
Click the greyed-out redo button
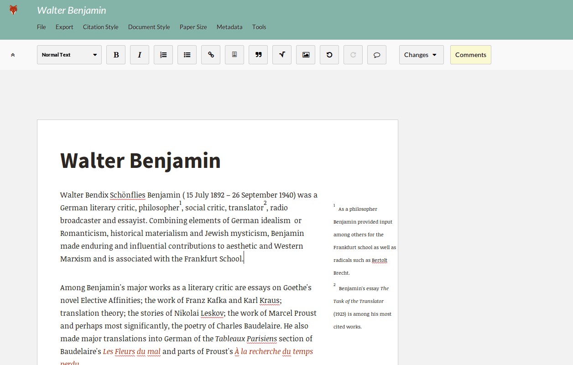[x=353, y=55]
